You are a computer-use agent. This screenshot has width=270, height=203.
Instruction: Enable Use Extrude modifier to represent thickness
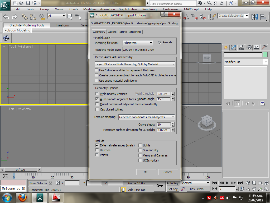coord(97,70)
